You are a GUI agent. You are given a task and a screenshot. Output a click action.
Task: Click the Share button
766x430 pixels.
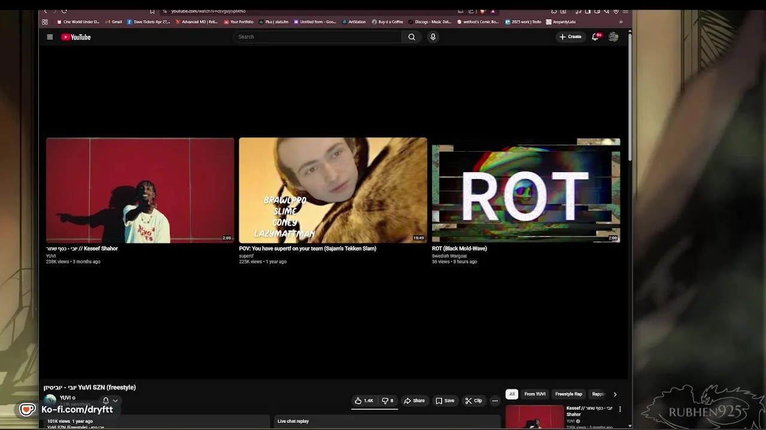tap(414, 401)
